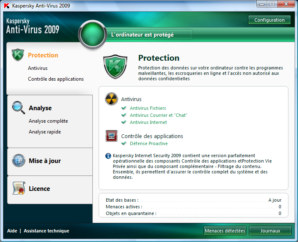Click the globe icon for Mise à jour

point(18,161)
